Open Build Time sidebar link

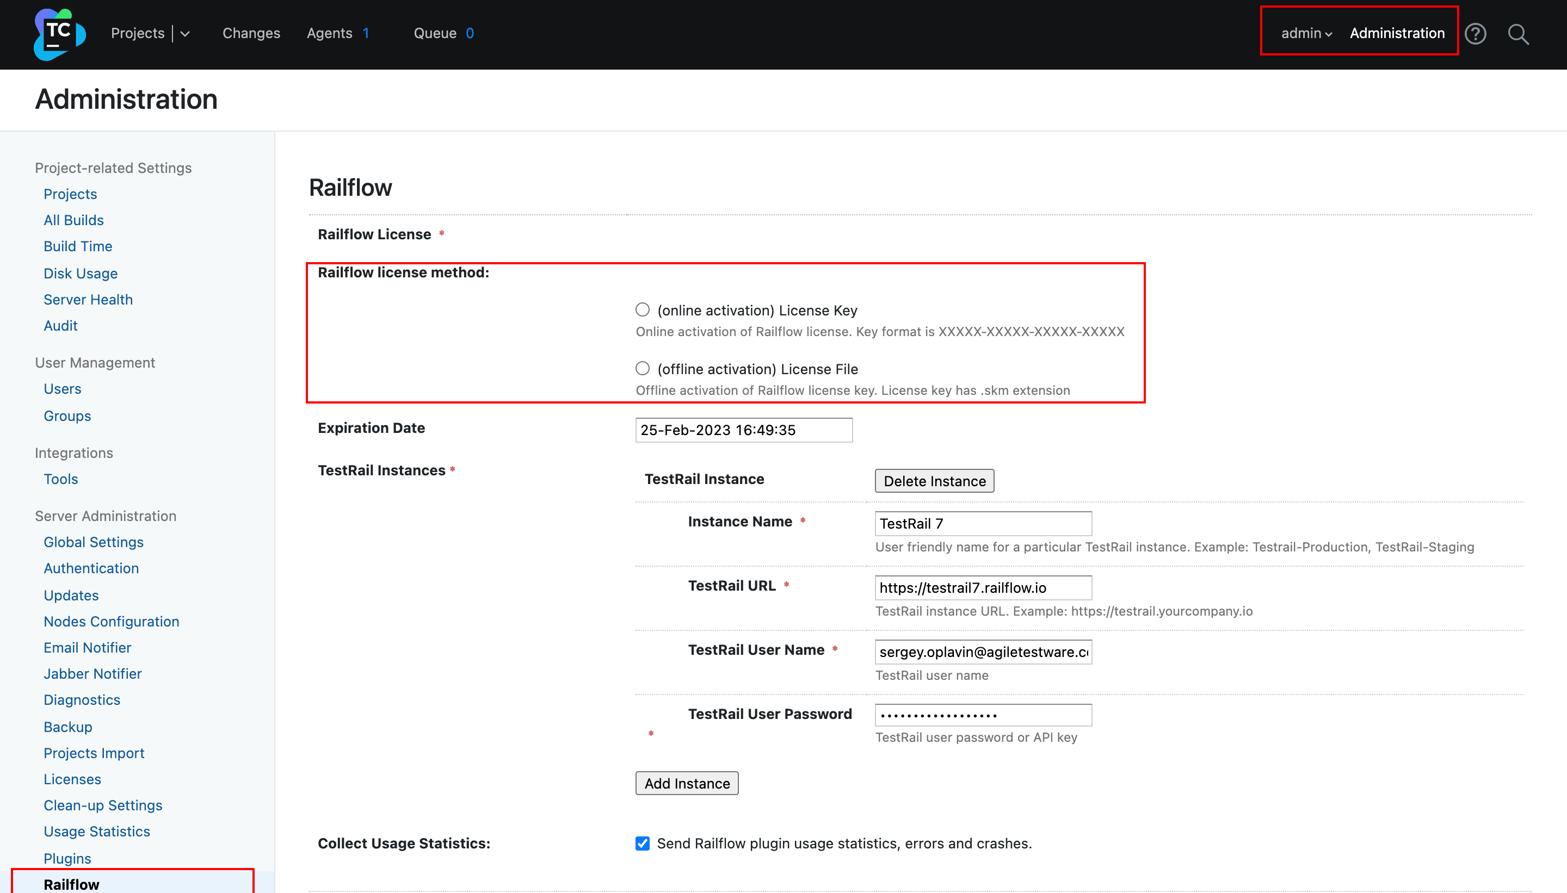coord(78,246)
